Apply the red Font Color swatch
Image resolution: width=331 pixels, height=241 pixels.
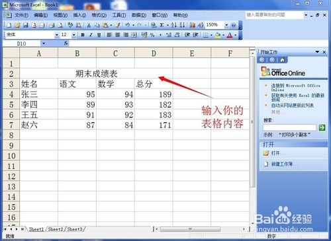230,35
